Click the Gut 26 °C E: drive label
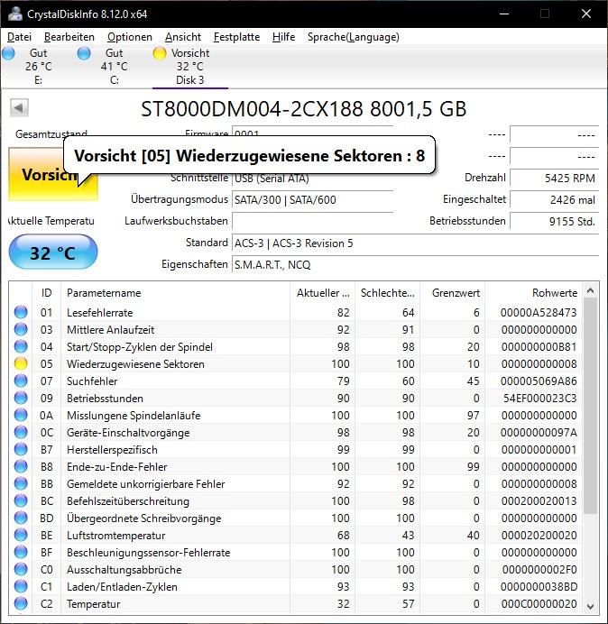The height and width of the screenshot is (624, 608). click(38, 67)
